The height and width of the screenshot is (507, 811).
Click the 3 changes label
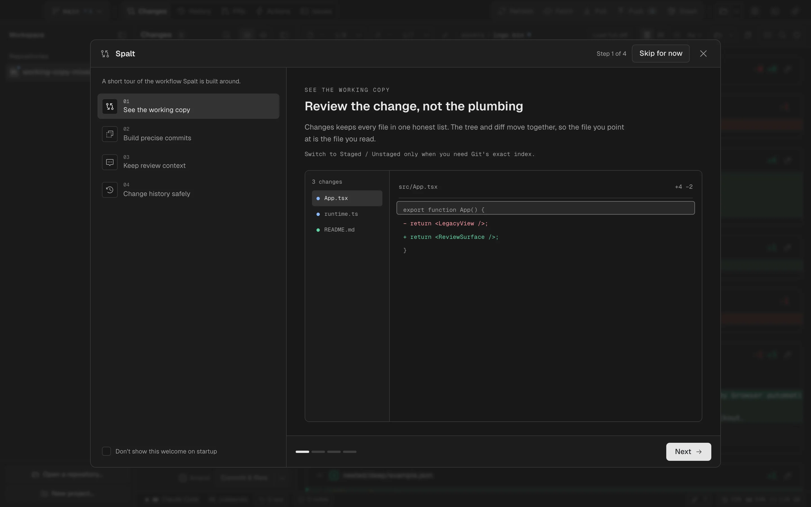327,182
